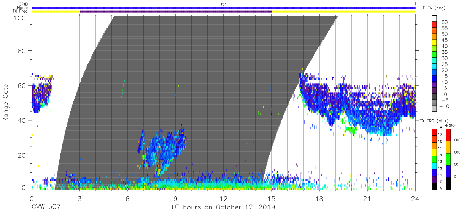Click elevation colorbar label 45
The height and width of the screenshot is (215, 467).
pos(445,41)
